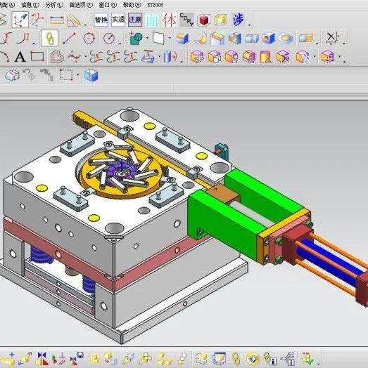Toggle the highlighted chain link icon
Screen dimensions: 368x368
click(x=49, y=38)
